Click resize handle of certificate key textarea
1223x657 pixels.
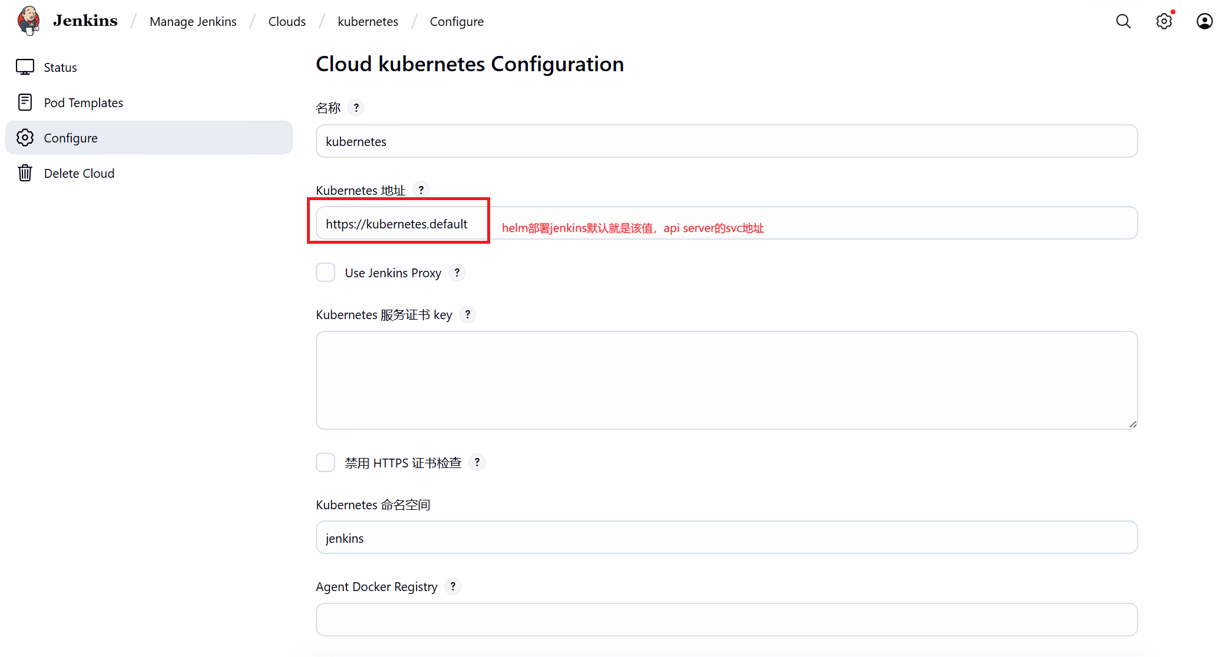click(x=1133, y=424)
